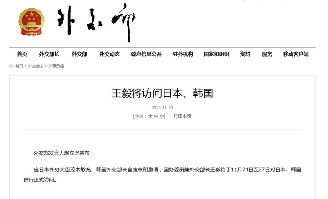Set font size to 大
Viewport: 328px width, 199px height.
(x=150, y=116)
